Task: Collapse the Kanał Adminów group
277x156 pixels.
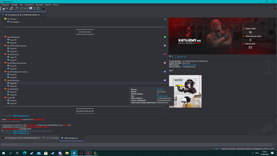Action: click(2, 80)
